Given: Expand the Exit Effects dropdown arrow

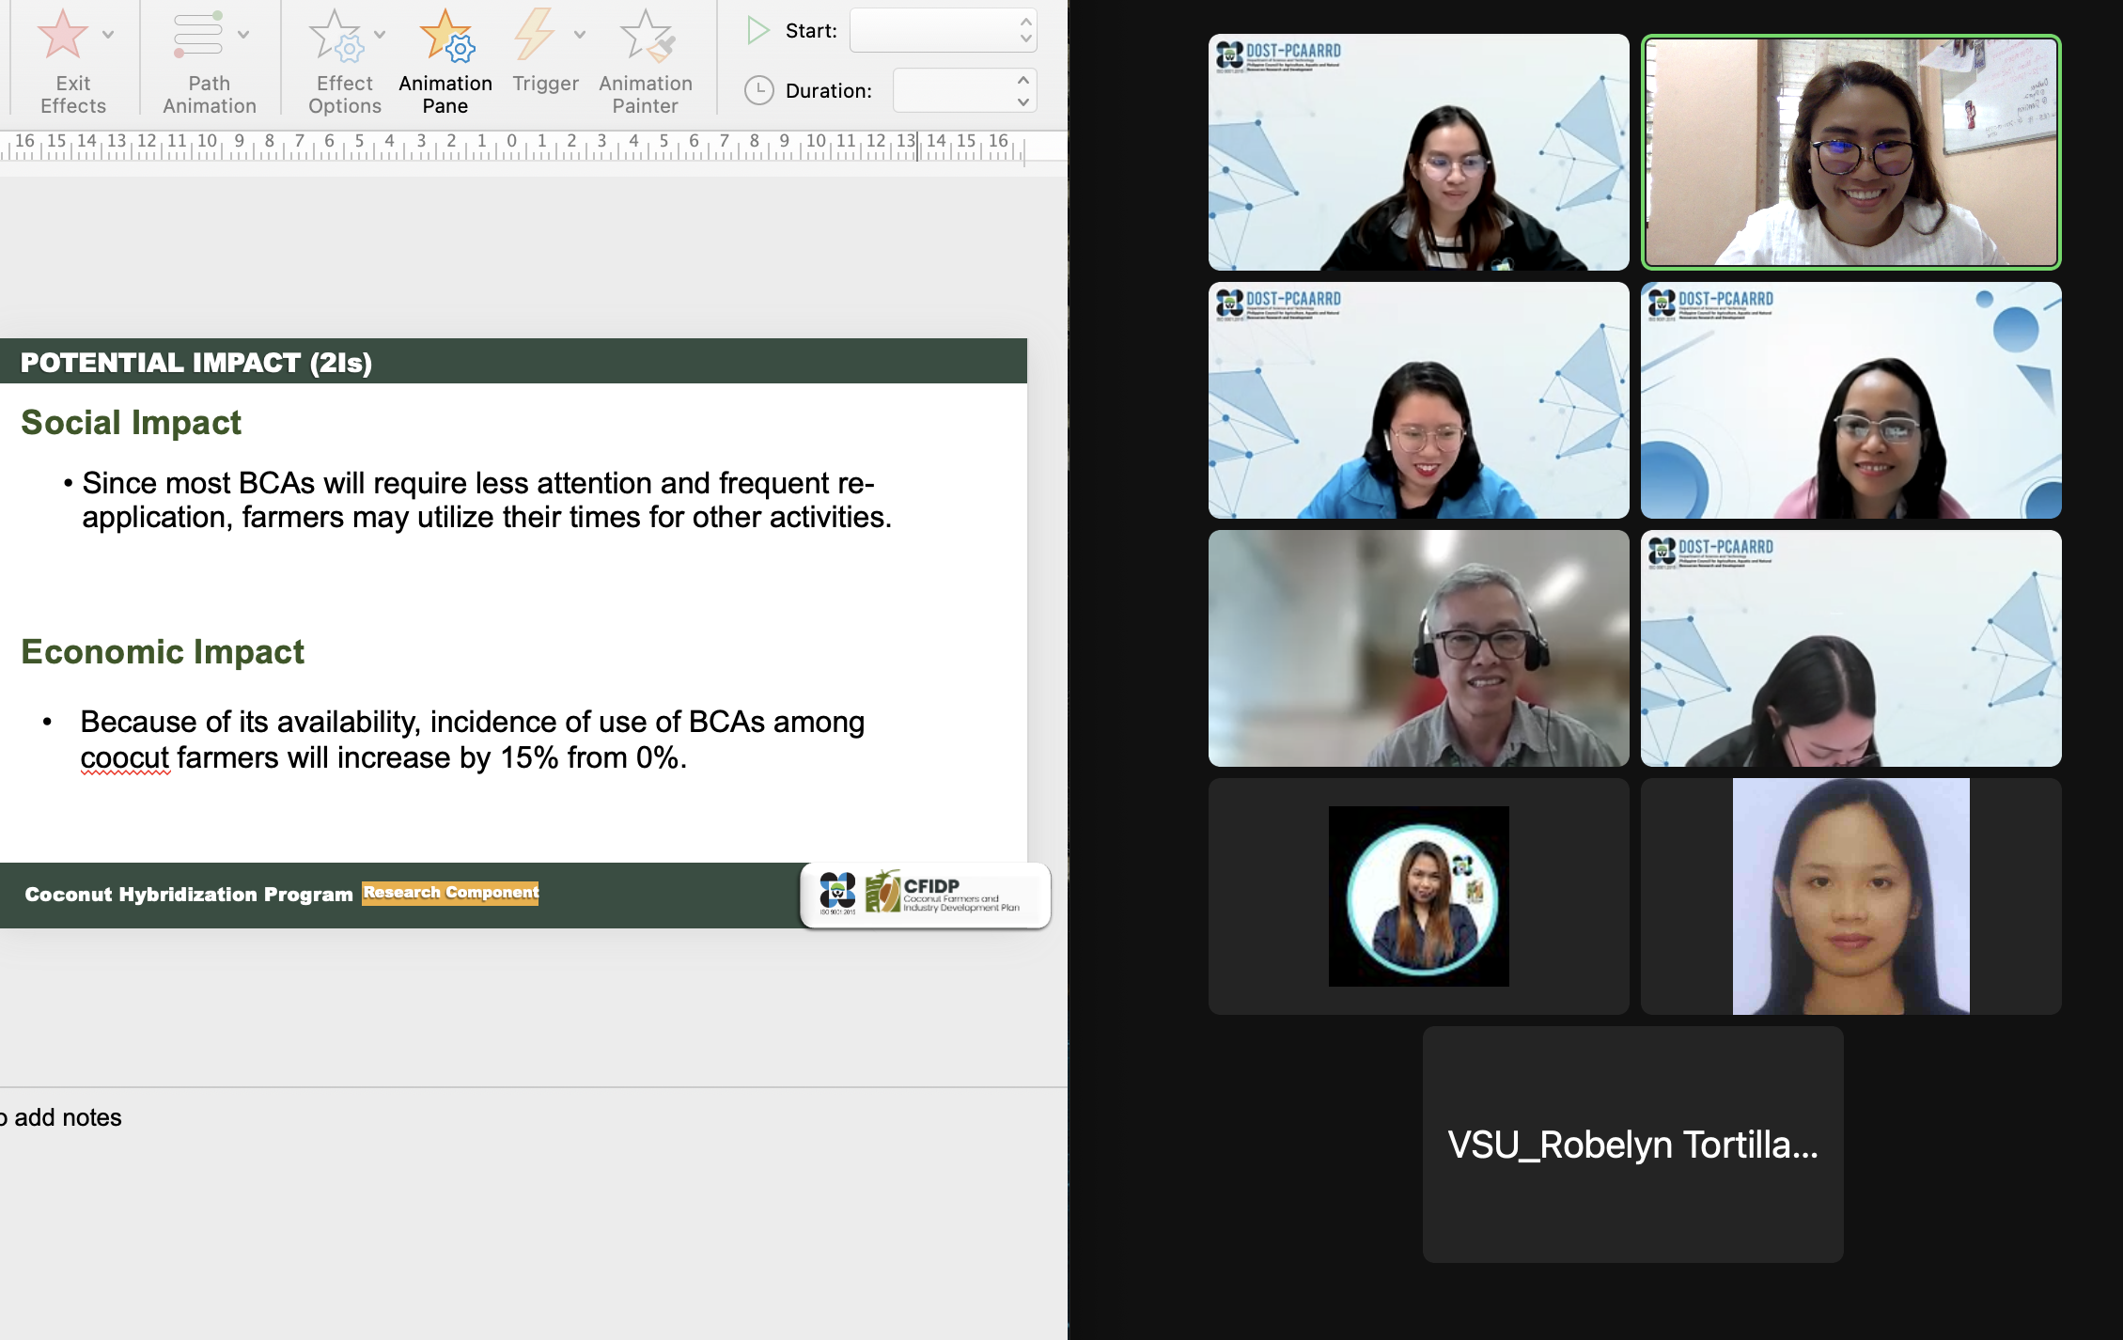Looking at the screenshot, I should click(108, 35).
